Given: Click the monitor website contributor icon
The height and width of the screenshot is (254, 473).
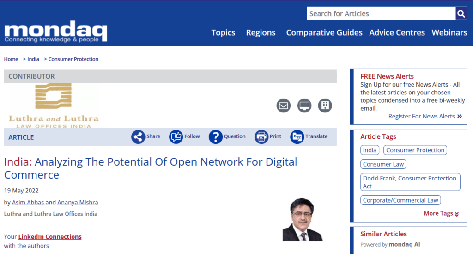Looking at the screenshot, I should 304,105.
